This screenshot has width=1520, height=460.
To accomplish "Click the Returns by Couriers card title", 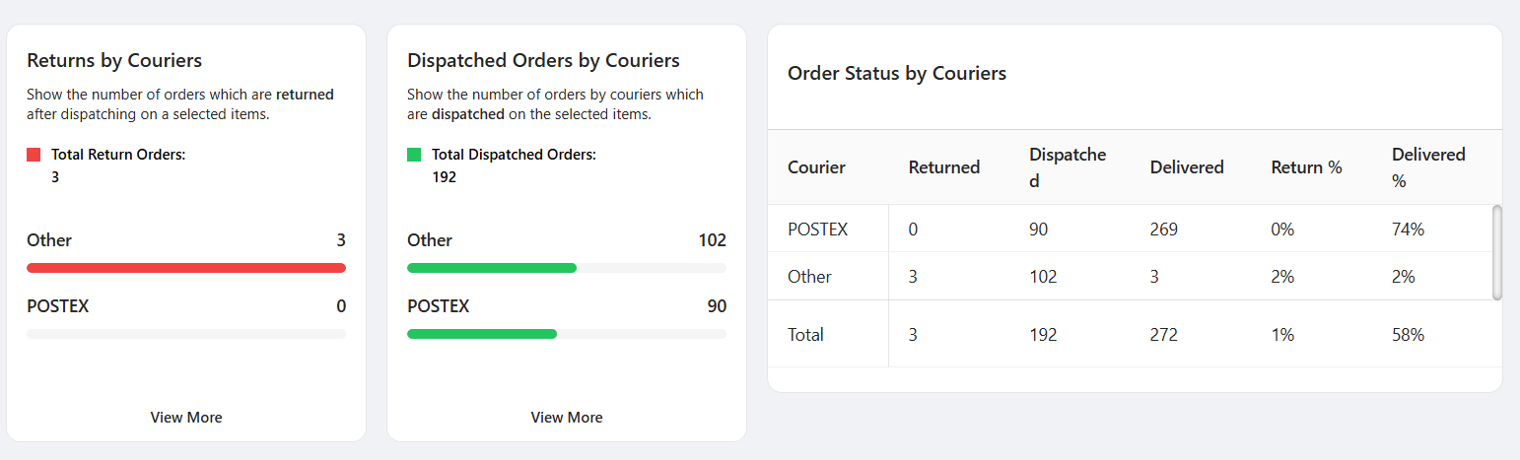I will click(x=114, y=61).
